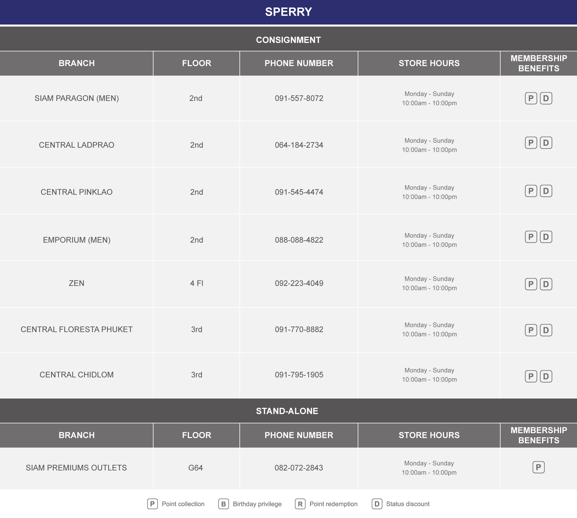Screen dimensions: 577x518
Task: Click the D icon in Central Floresta Phuket row
Action: click(x=546, y=330)
